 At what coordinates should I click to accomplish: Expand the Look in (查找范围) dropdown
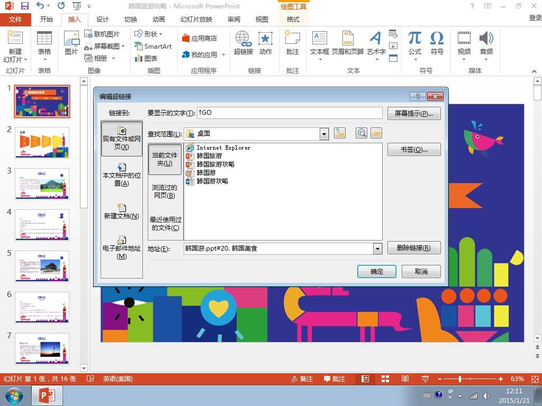click(x=324, y=134)
